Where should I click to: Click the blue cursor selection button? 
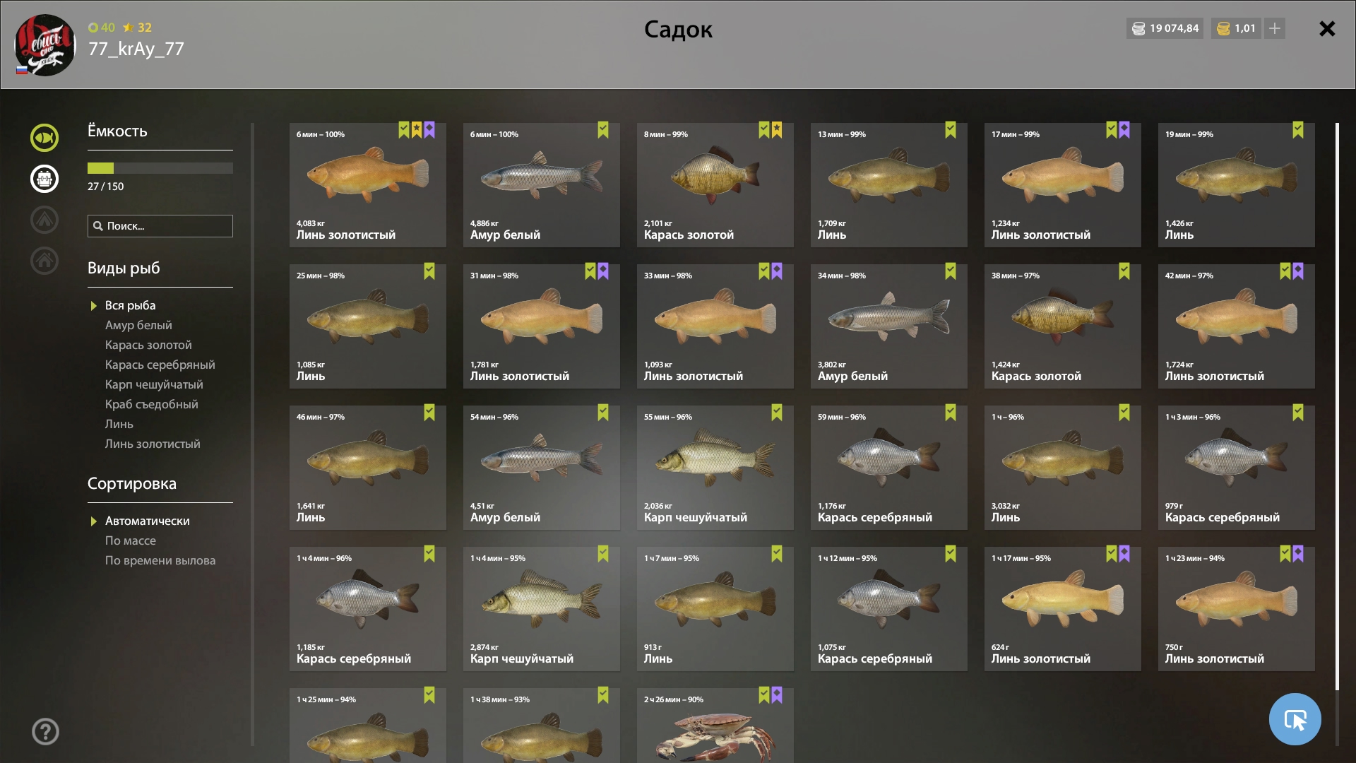click(x=1295, y=719)
